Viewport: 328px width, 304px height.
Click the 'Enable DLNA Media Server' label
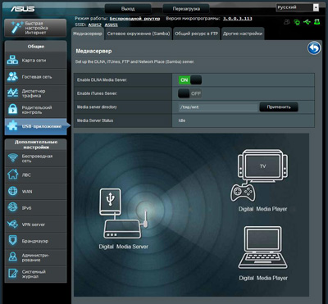(102, 80)
